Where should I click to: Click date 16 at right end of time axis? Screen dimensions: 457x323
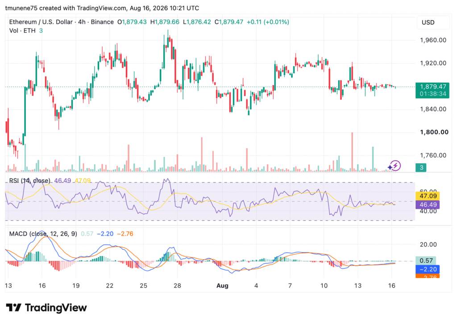[x=392, y=286]
